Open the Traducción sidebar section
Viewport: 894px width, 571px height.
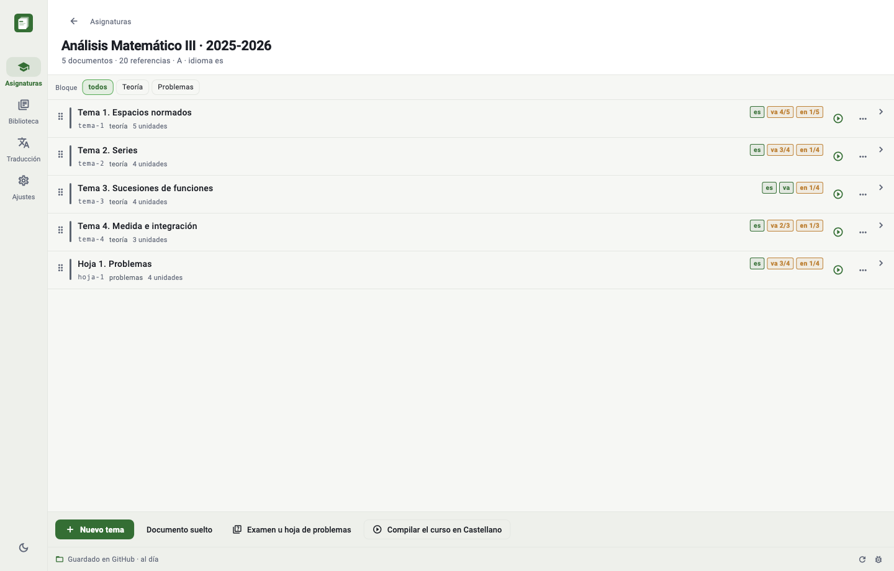pos(24,150)
